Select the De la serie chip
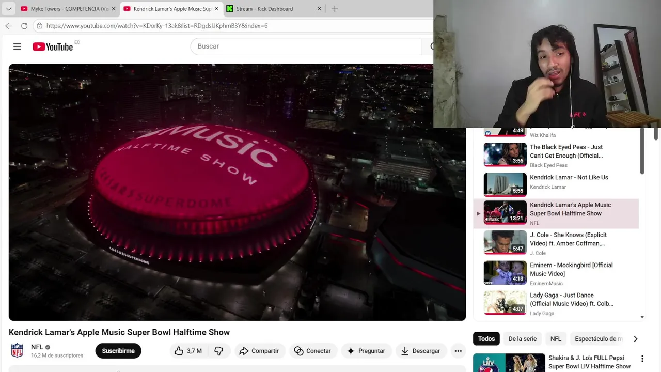Viewport: 661px width, 372px height. (x=523, y=339)
